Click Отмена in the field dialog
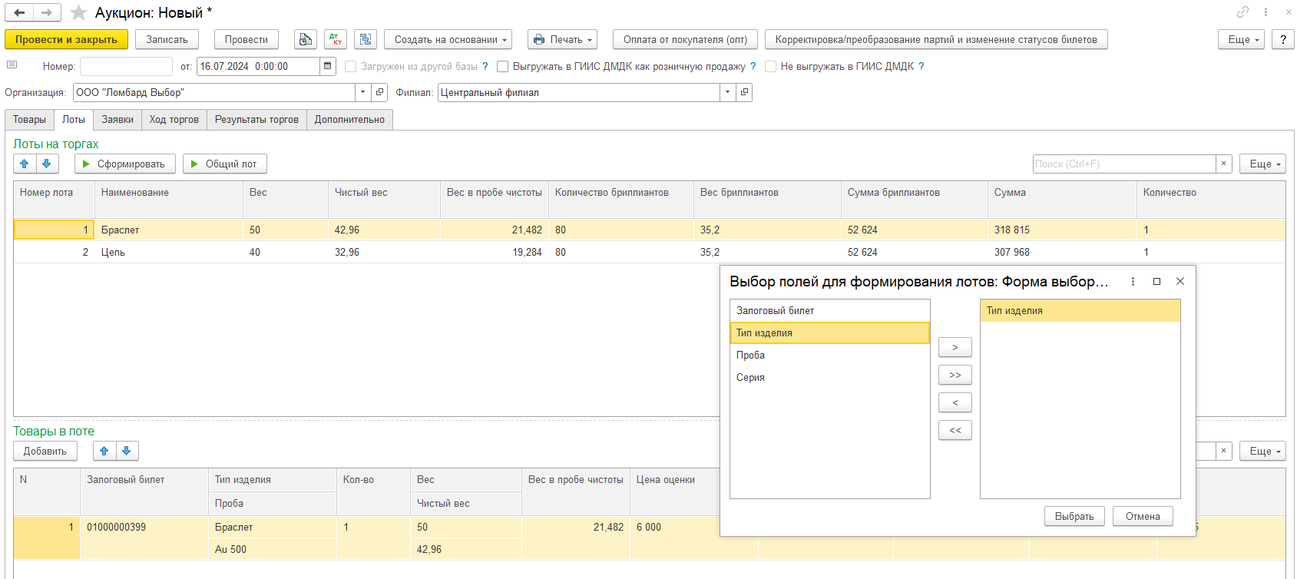The width and height of the screenshot is (1297, 579). [1143, 516]
